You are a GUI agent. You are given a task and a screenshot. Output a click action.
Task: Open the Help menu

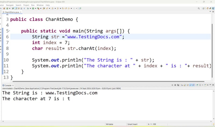tap(48, 5)
